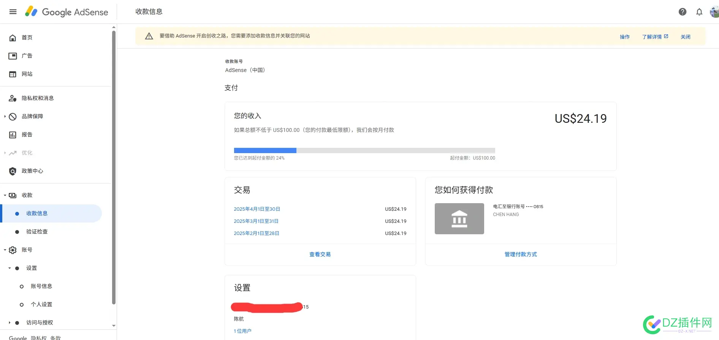Click the home icon next to 首页
This screenshot has height=340, width=719.
[x=13, y=38]
